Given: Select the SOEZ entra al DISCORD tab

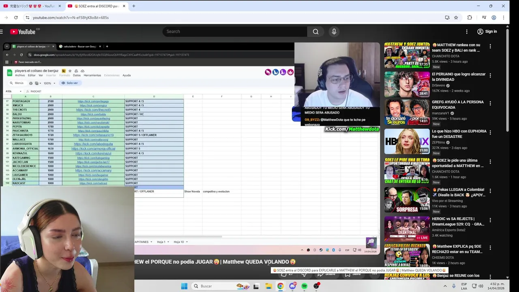Looking at the screenshot, I should 97,6.
